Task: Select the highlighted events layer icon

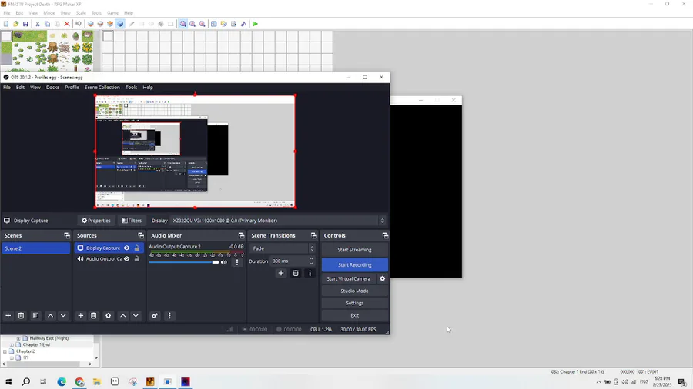Action: point(120,24)
